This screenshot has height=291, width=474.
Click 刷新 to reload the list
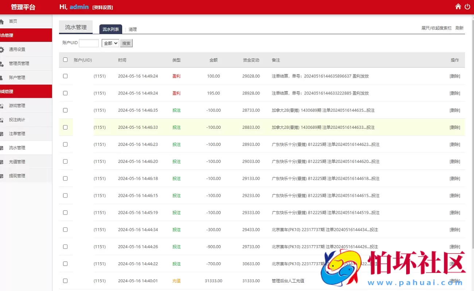click(459, 28)
